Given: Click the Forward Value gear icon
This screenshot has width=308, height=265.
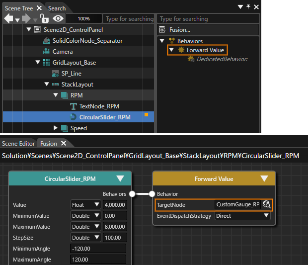Looking at the screenshot, I should click(181, 50).
